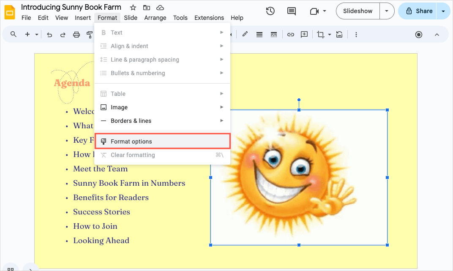Expand the new slide layout dropdown arrow

point(37,35)
